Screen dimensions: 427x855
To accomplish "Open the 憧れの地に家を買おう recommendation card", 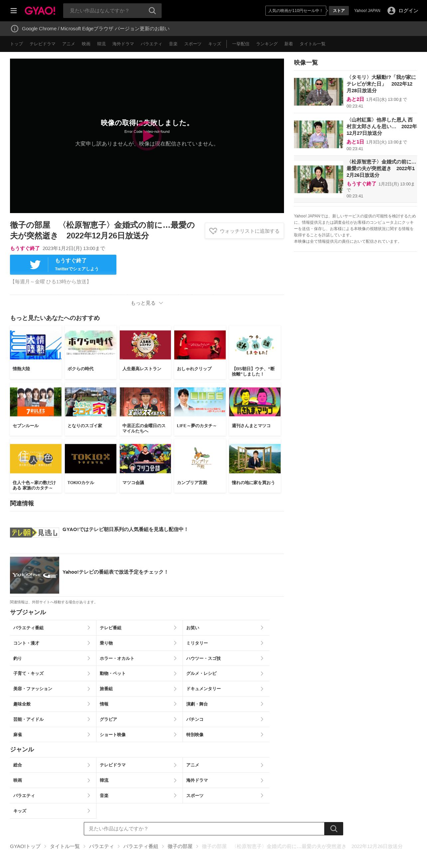I will (255, 466).
